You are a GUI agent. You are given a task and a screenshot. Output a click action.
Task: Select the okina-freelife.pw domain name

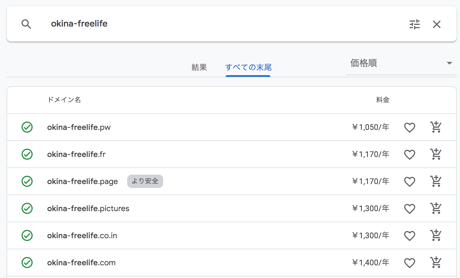pyautogui.click(x=79, y=127)
